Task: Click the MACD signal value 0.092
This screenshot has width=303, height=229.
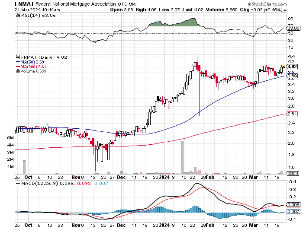Action: [84, 184]
